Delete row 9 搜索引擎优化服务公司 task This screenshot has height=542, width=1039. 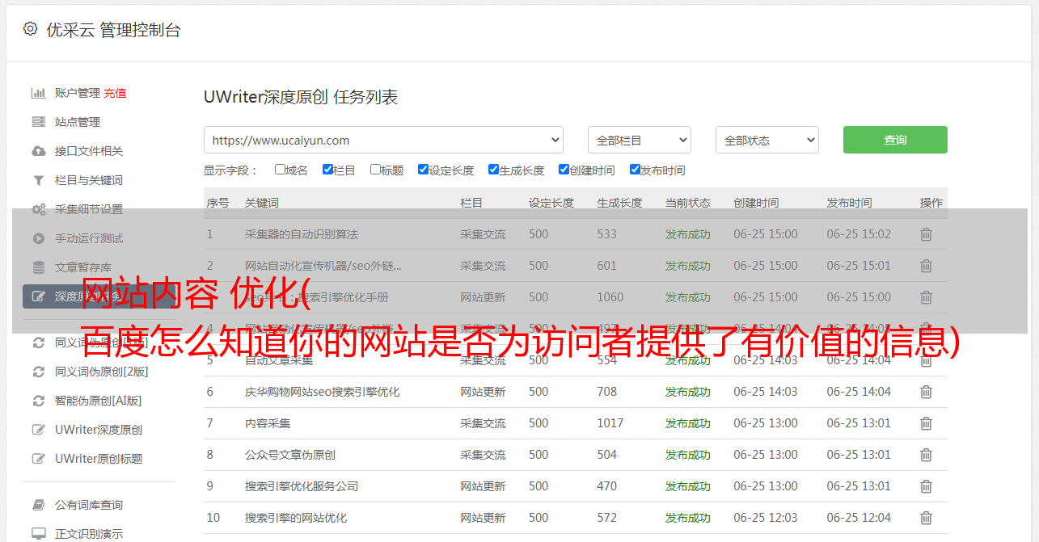927,486
